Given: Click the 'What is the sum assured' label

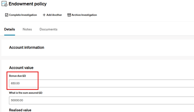Looking at the screenshot, I should [x=25, y=93].
